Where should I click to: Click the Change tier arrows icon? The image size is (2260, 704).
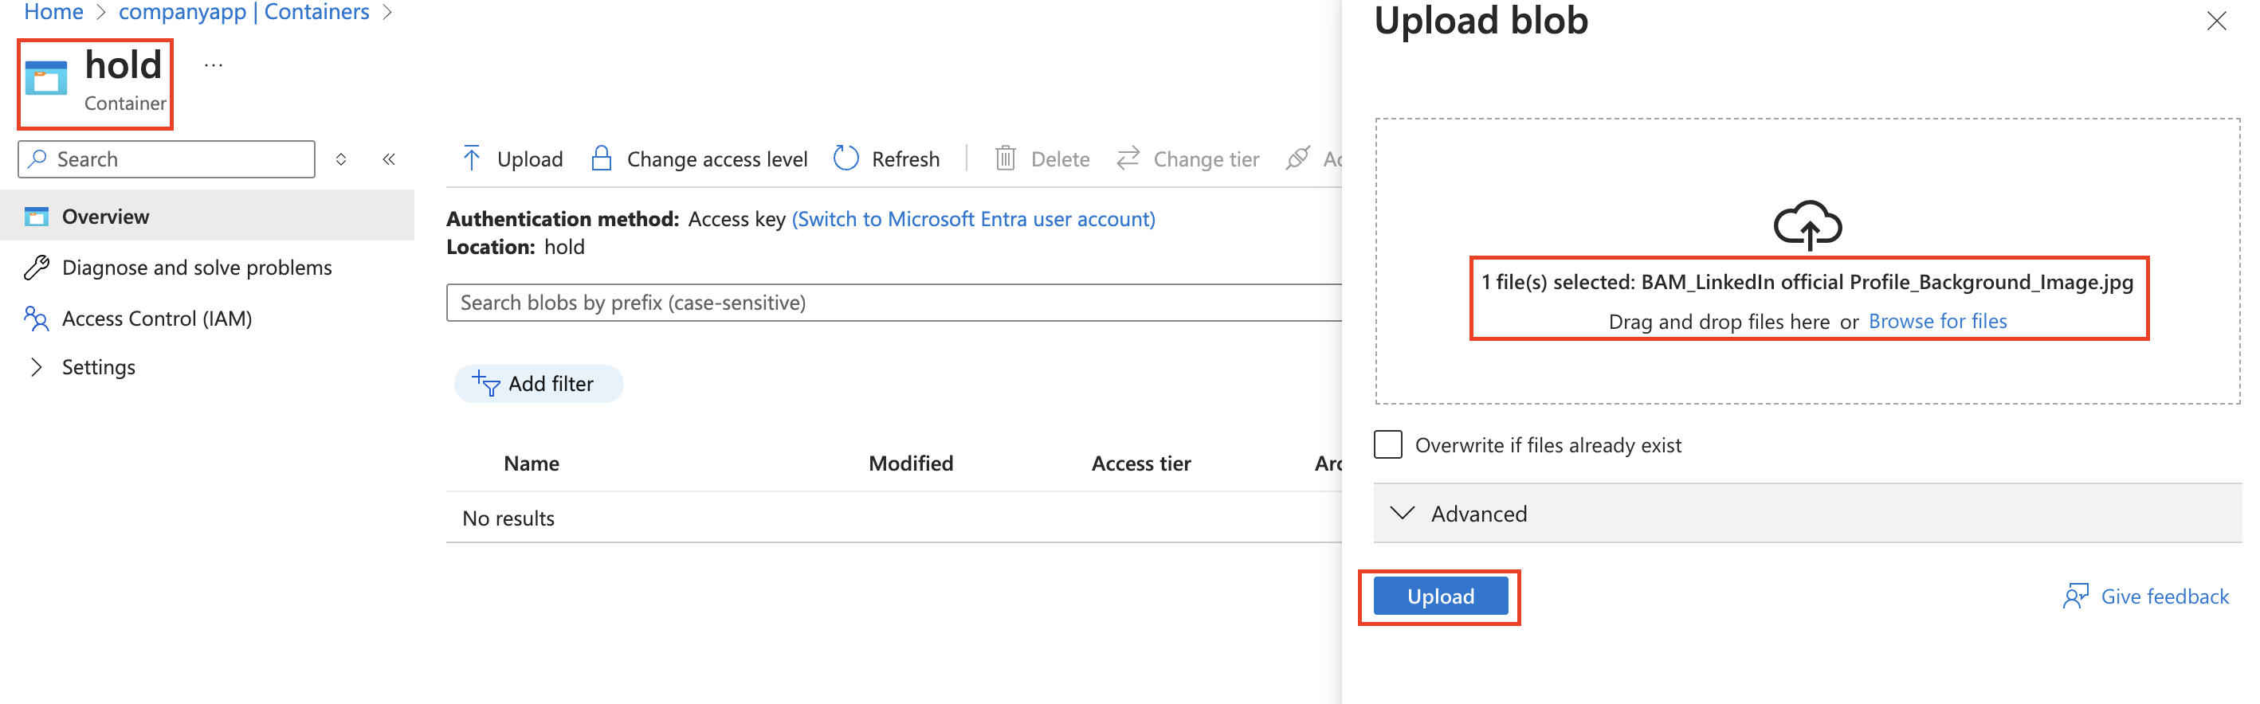tap(1128, 158)
